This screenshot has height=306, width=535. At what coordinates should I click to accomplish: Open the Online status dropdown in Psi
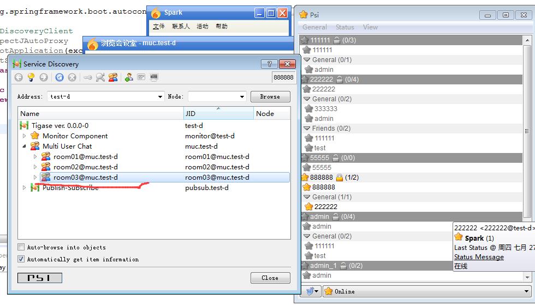pyautogui.click(x=526, y=291)
